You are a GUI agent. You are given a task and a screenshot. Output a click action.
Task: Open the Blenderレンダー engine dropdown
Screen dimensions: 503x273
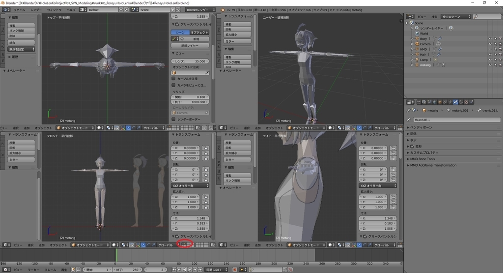click(x=200, y=10)
